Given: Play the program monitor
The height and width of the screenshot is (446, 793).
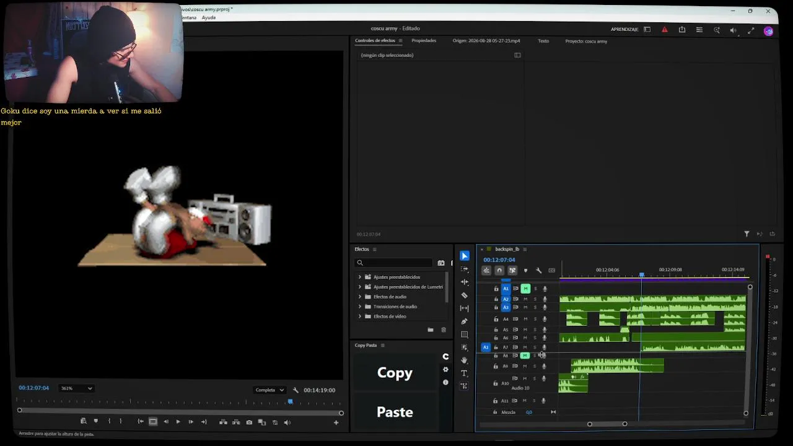Looking at the screenshot, I should [x=178, y=422].
